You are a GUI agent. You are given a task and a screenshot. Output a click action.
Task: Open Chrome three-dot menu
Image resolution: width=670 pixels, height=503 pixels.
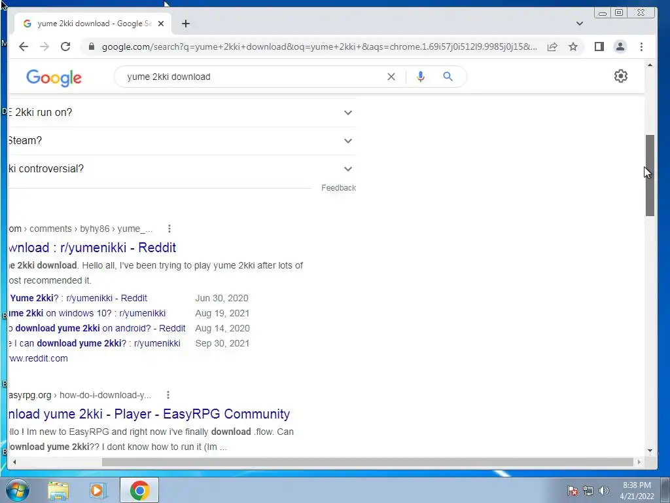click(x=641, y=47)
